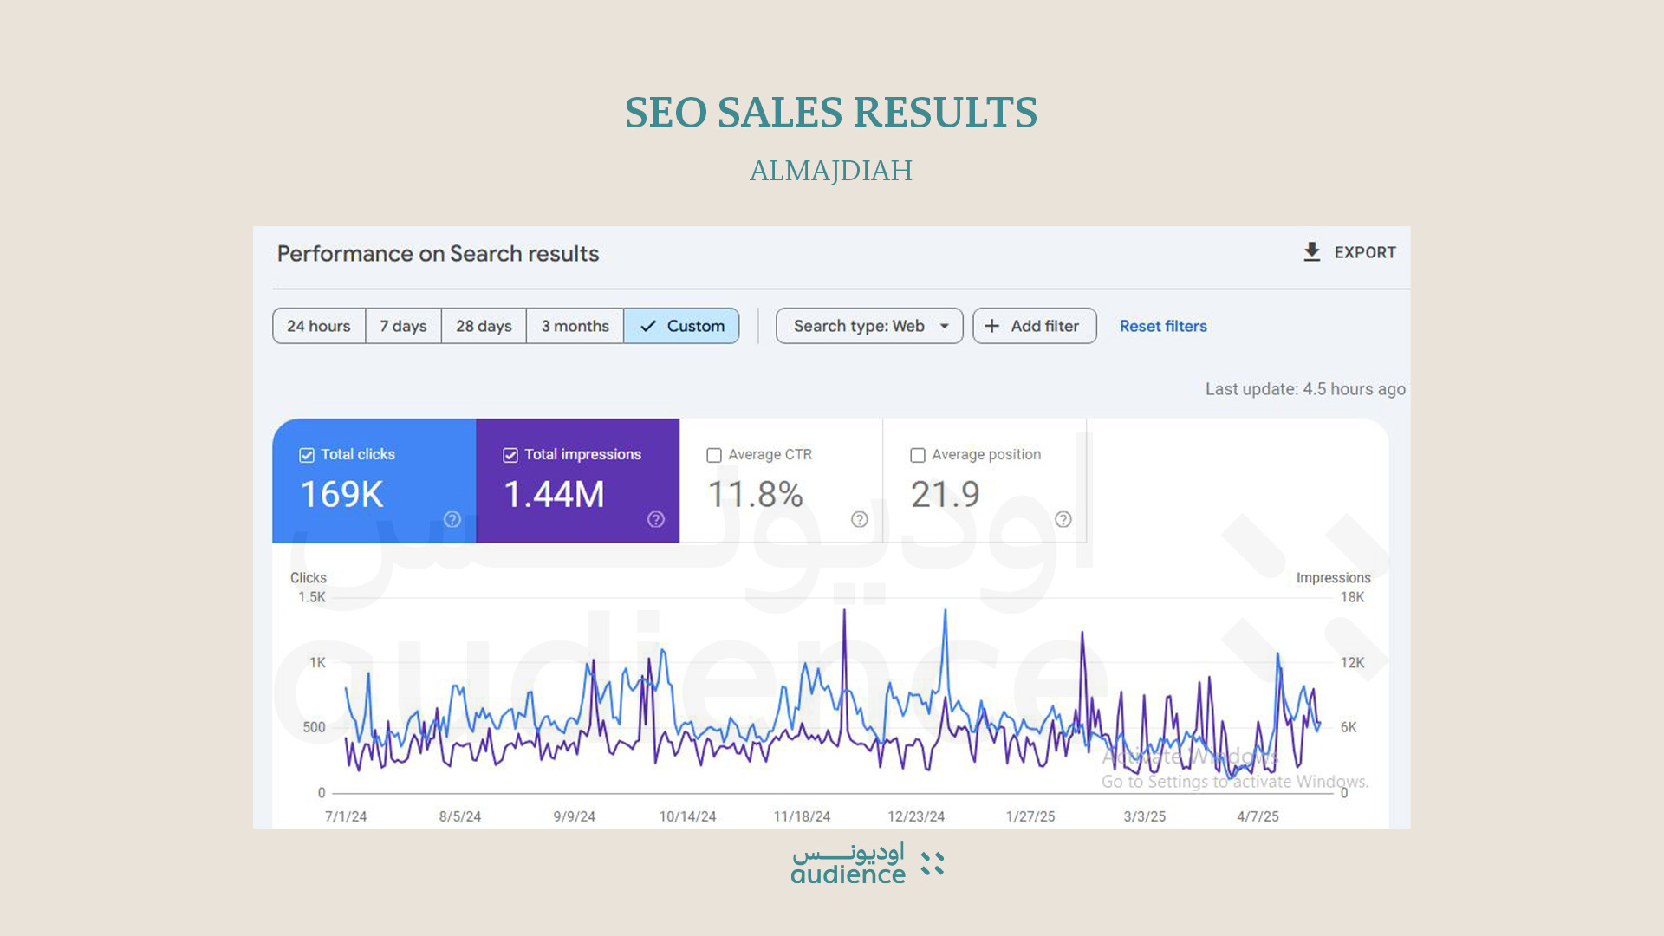1664x936 pixels.
Task: Click the plus icon in Add filter
Action: click(x=992, y=326)
